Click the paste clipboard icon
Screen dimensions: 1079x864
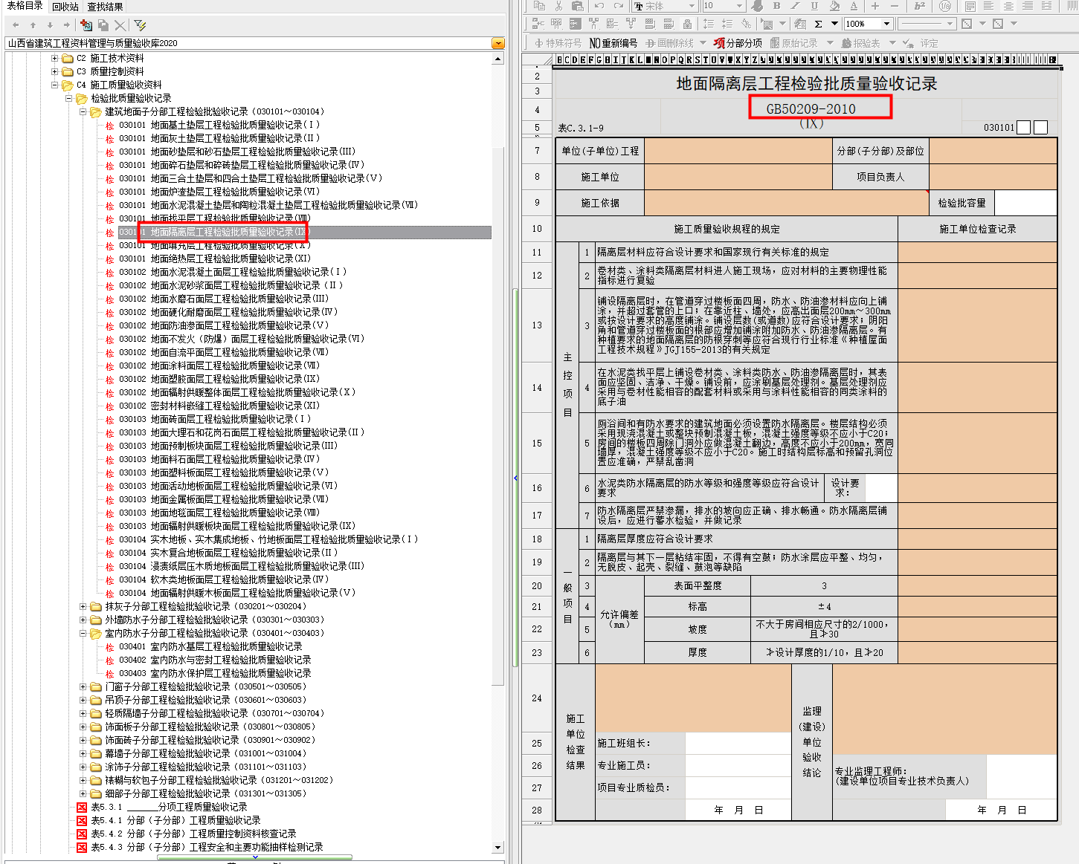(577, 6)
